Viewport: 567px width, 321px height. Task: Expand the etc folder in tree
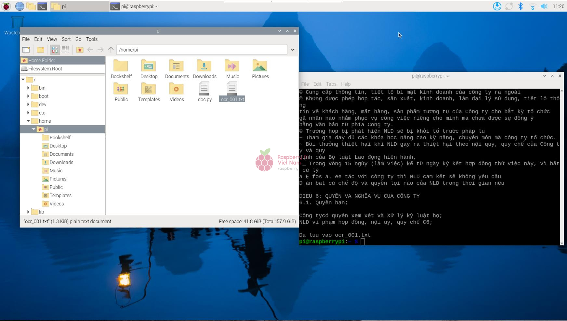coord(28,113)
